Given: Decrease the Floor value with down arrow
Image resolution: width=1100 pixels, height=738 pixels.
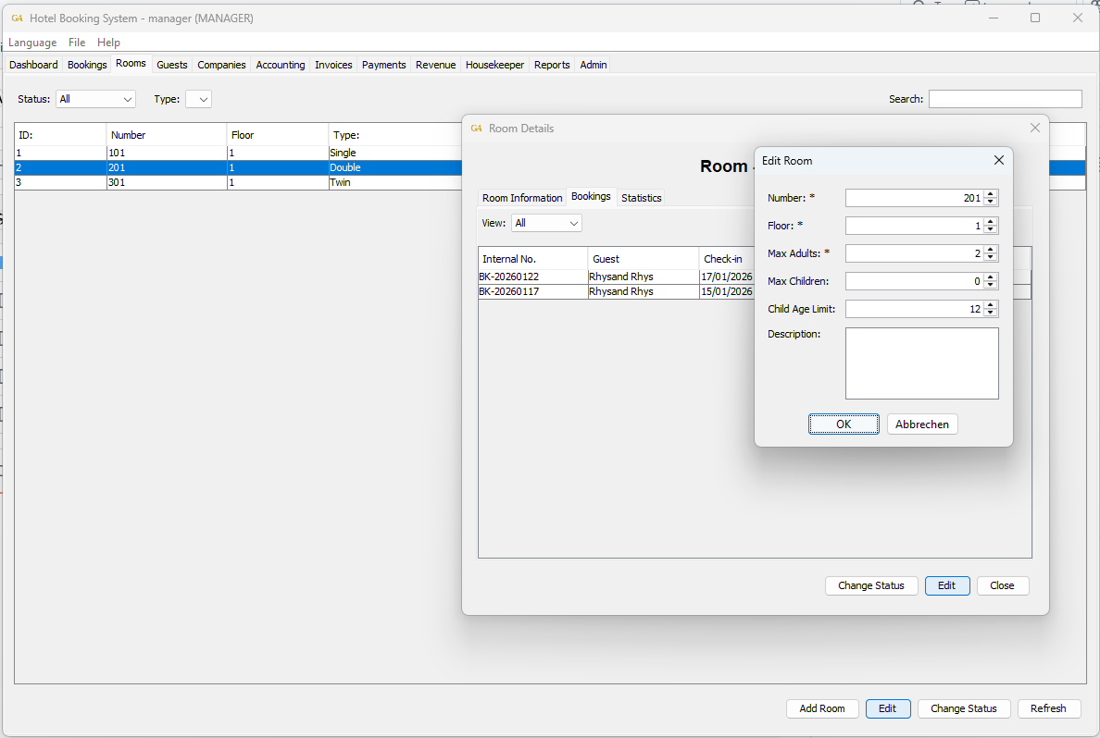Looking at the screenshot, I should [x=991, y=229].
